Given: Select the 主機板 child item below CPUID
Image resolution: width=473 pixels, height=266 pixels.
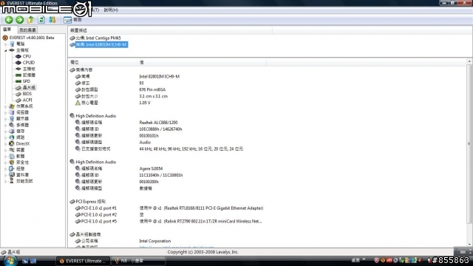Looking at the screenshot, I should tap(29, 69).
